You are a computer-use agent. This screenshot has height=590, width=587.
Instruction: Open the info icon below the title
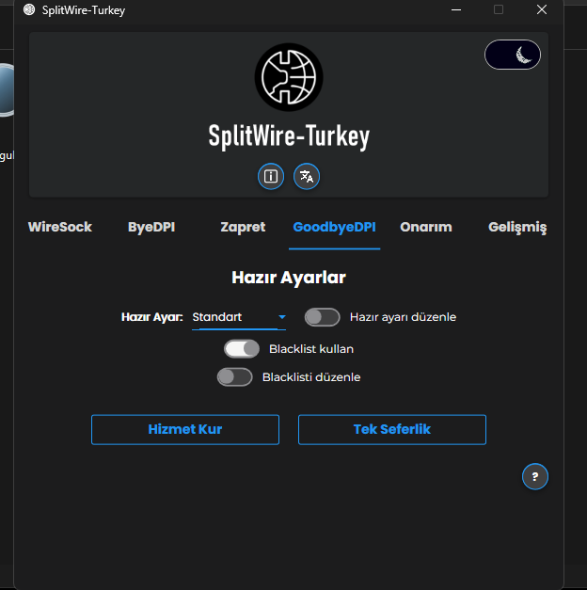click(x=271, y=176)
